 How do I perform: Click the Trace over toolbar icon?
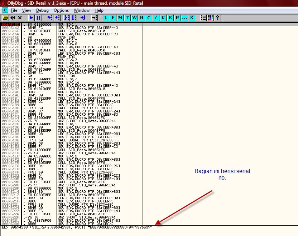coord(73,18)
